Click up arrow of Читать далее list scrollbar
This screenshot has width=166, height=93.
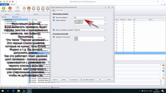pyautogui.click(x=105, y=37)
